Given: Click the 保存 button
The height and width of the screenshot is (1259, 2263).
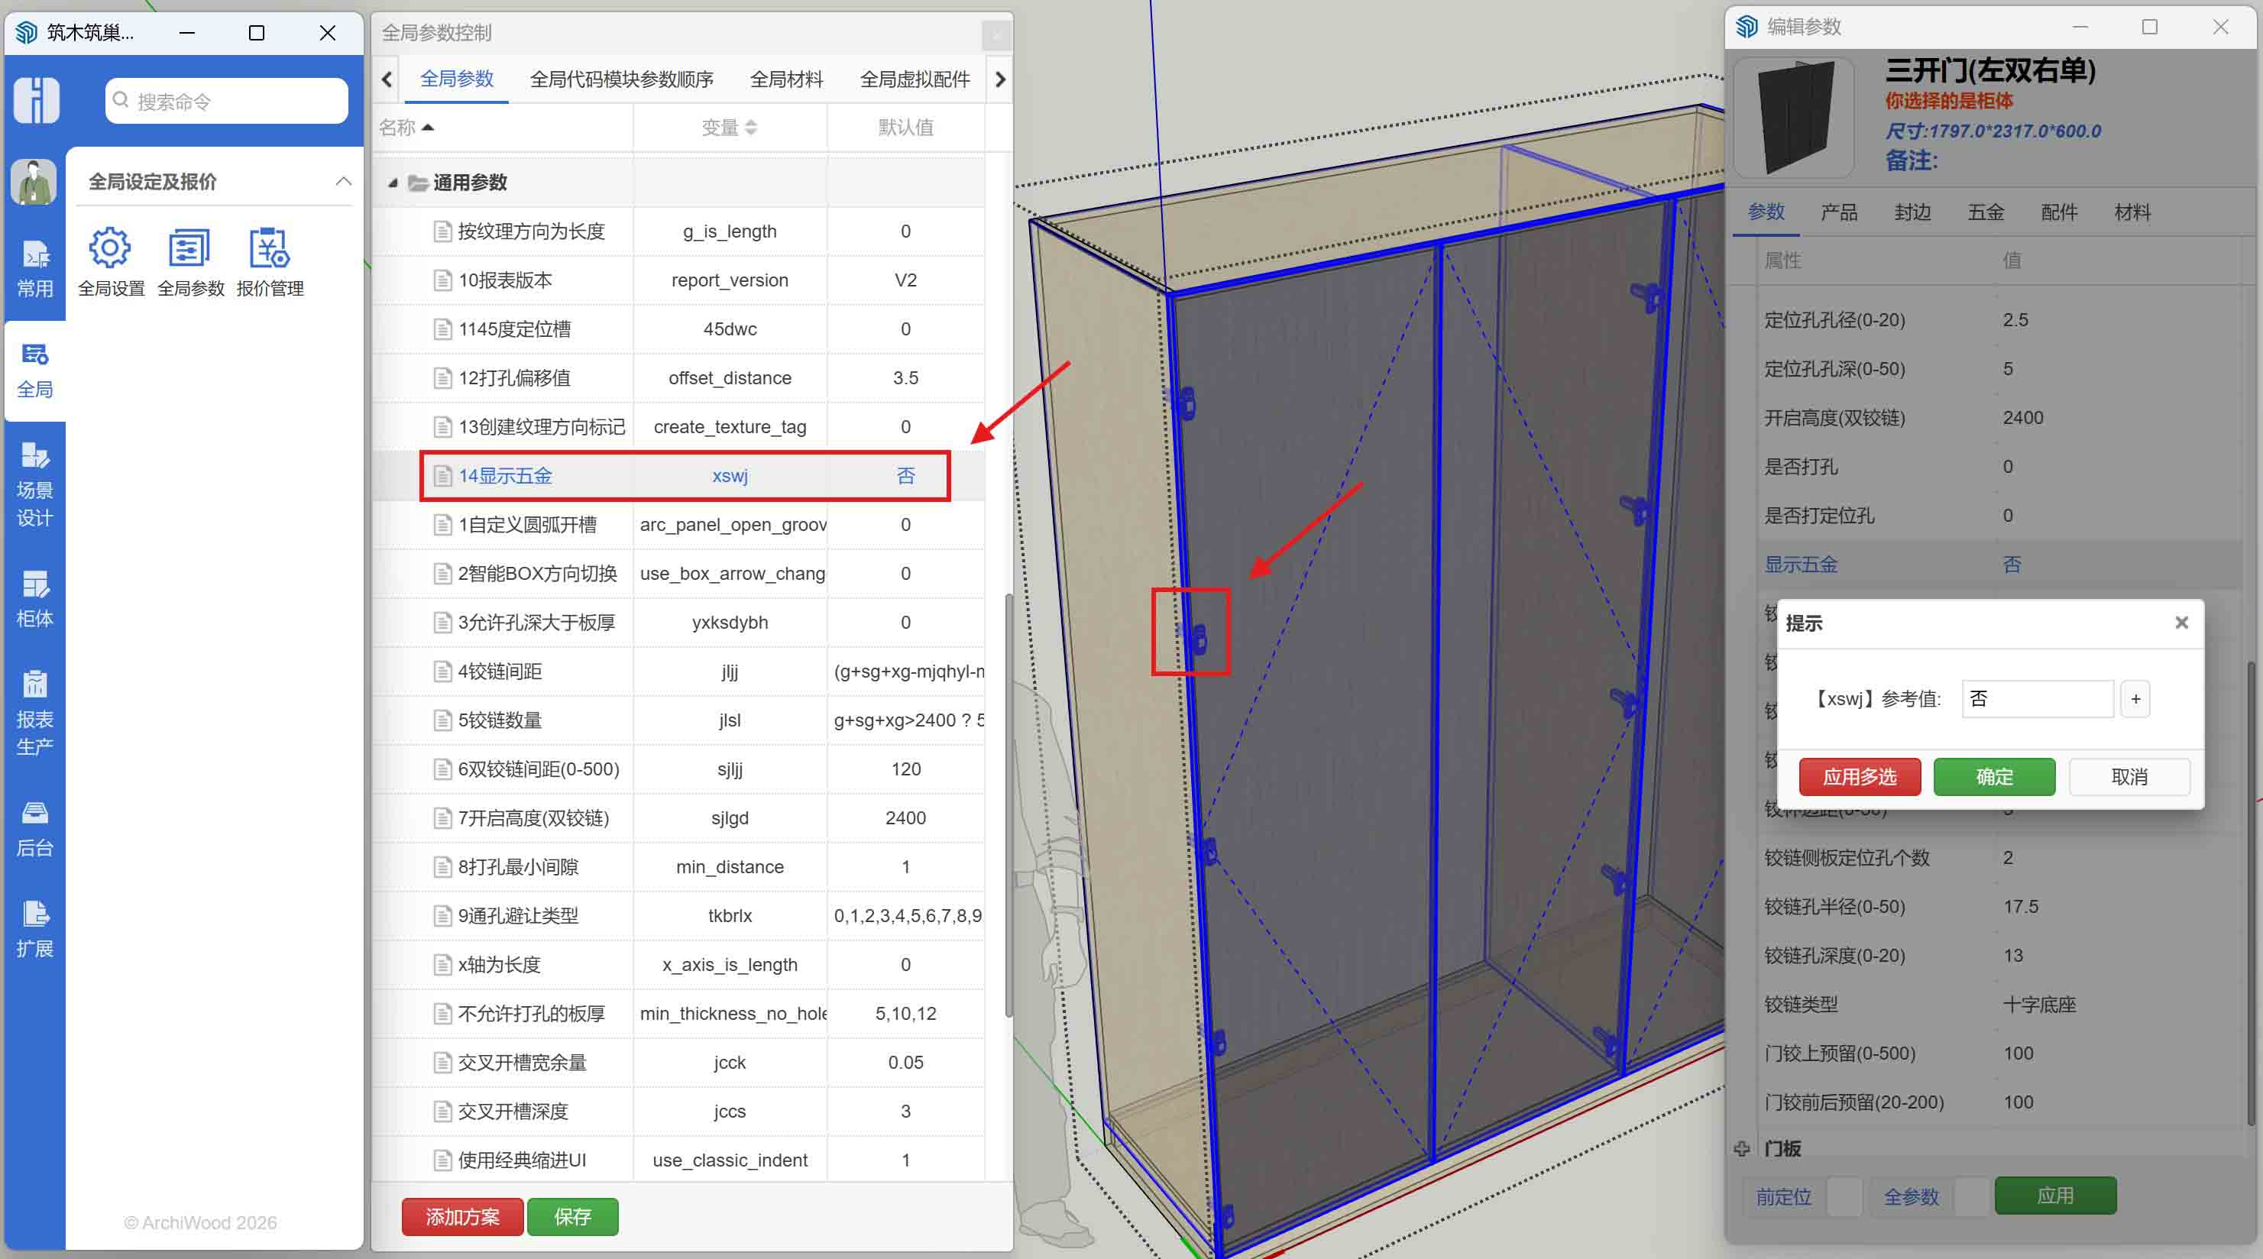Looking at the screenshot, I should click(573, 1217).
